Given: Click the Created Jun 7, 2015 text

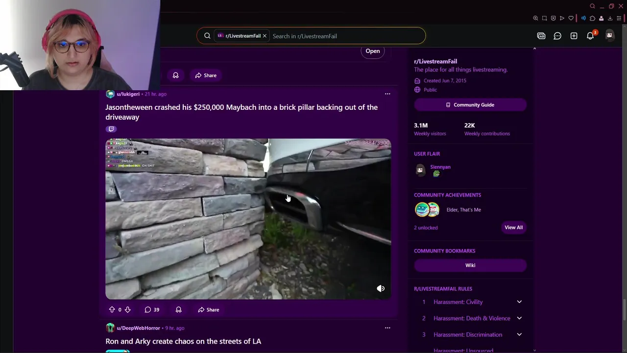Looking at the screenshot, I should coord(445,80).
